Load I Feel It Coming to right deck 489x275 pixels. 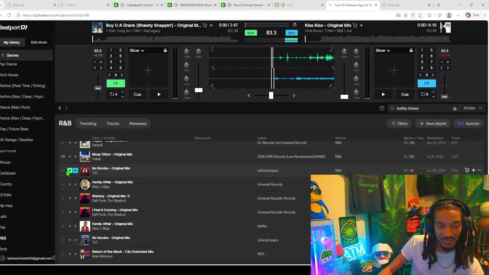tap(75, 212)
